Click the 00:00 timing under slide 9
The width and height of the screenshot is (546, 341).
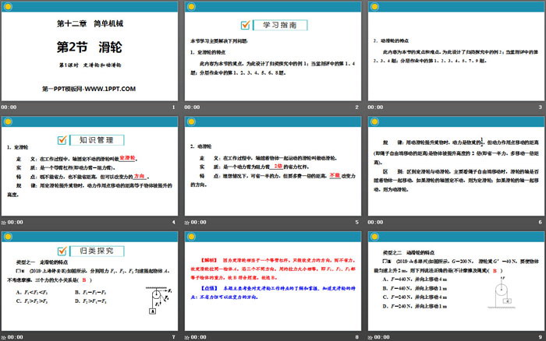click(382, 337)
